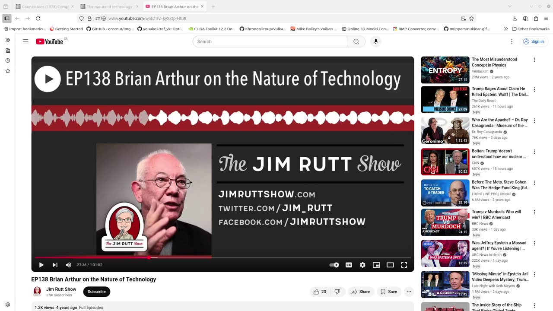Enter full screen mode icon
The width and height of the screenshot is (553, 311).
click(404, 265)
